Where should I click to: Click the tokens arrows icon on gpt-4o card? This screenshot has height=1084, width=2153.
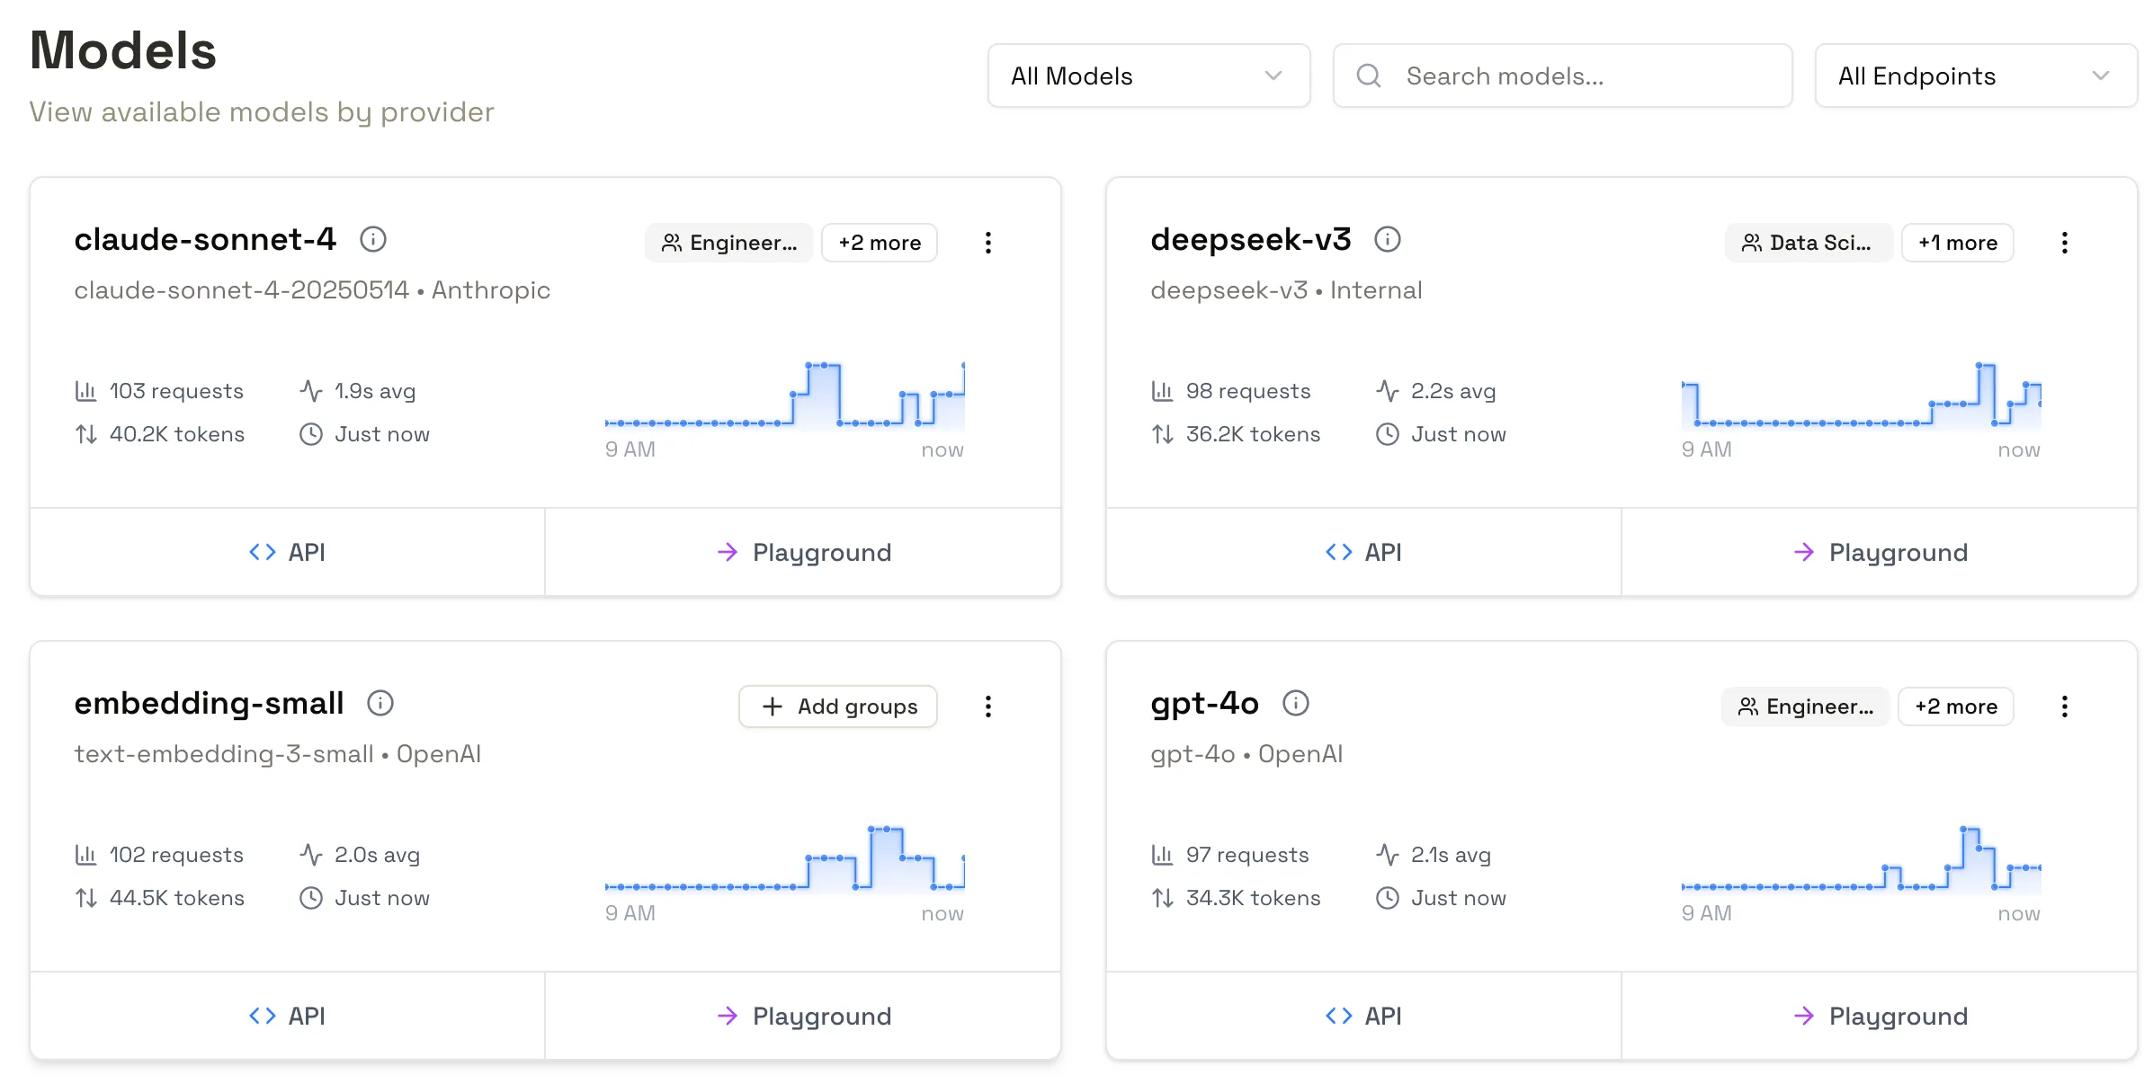tap(1163, 898)
